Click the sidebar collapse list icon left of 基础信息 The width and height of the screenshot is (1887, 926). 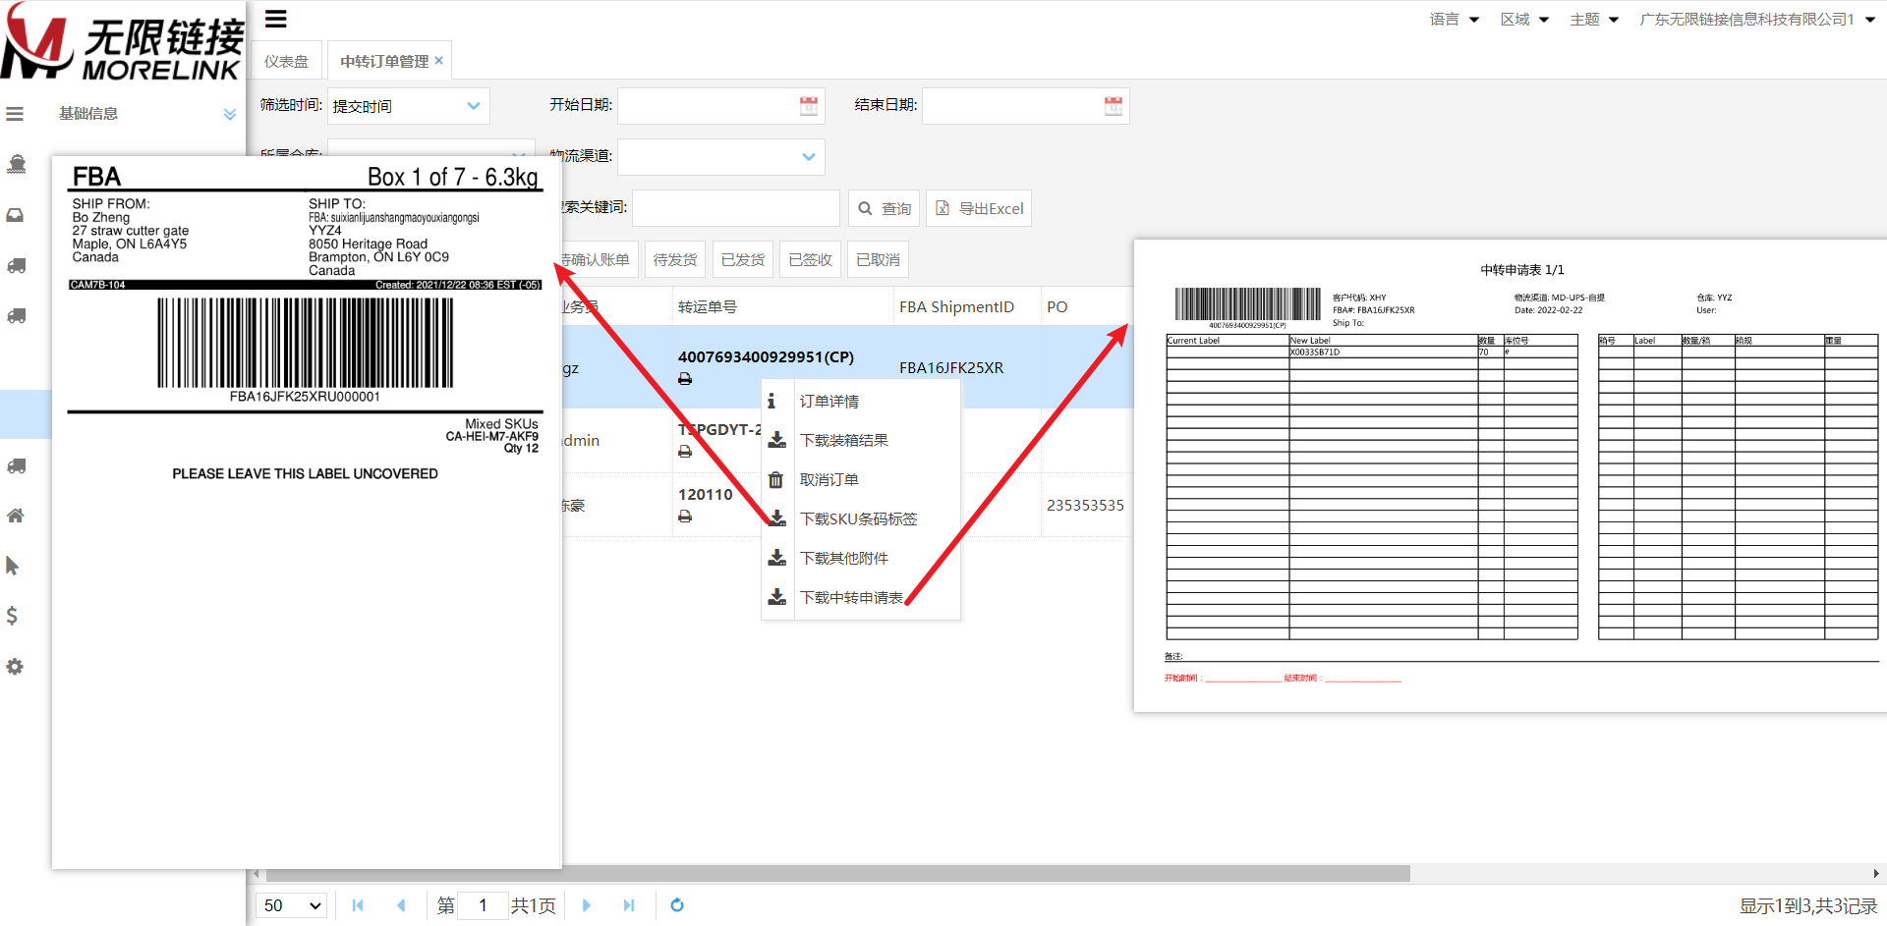tap(15, 114)
